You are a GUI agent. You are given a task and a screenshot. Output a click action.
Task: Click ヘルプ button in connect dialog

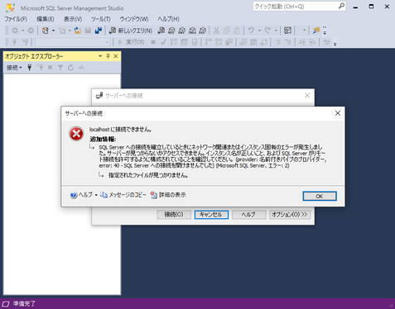click(248, 215)
